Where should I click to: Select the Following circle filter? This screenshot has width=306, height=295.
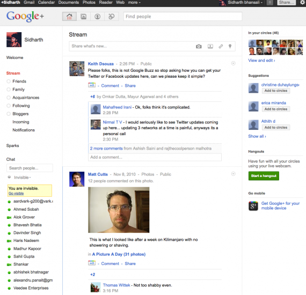point(9,106)
